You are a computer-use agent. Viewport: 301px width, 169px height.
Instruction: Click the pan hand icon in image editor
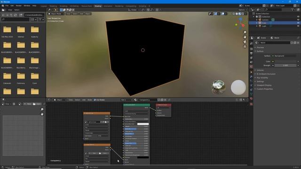42,114
